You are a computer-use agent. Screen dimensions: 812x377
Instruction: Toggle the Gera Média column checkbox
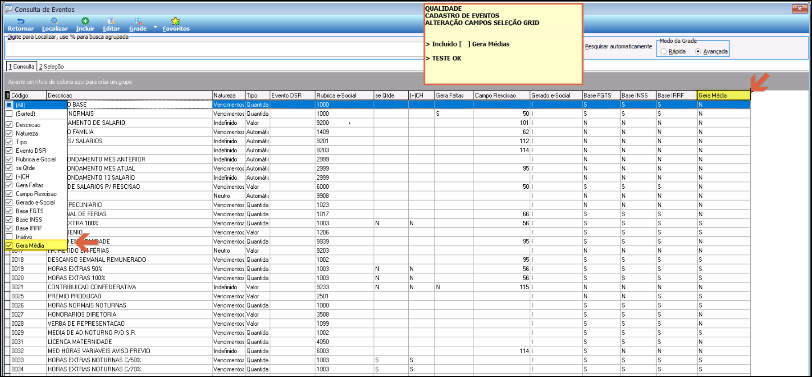[x=9, y=245]
